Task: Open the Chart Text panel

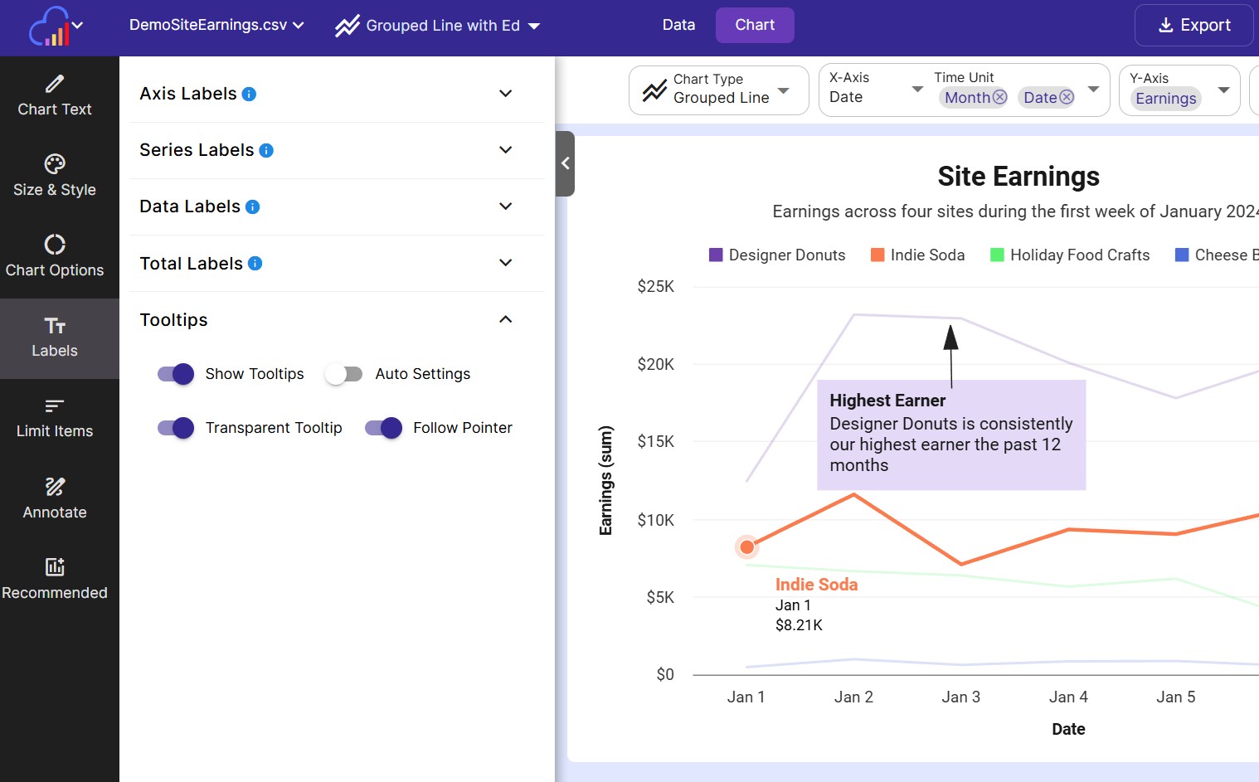Action: click(x=54, y=94)
